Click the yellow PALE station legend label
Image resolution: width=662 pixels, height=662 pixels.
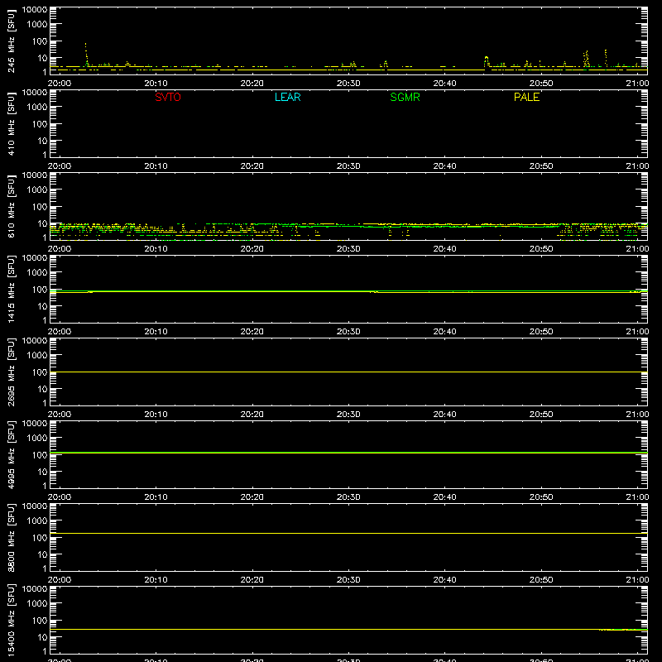coord(526,97)
